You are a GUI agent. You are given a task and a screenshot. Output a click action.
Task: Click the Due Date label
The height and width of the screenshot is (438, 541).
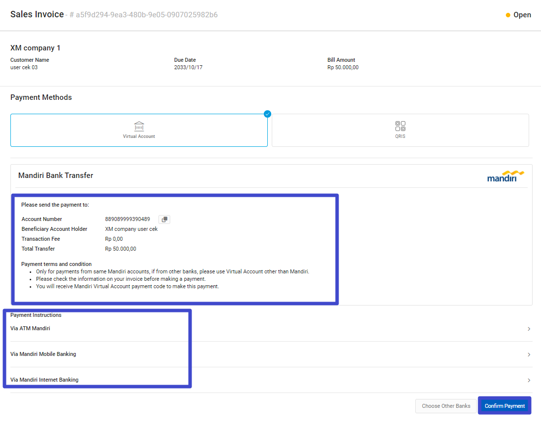point(185,60)
